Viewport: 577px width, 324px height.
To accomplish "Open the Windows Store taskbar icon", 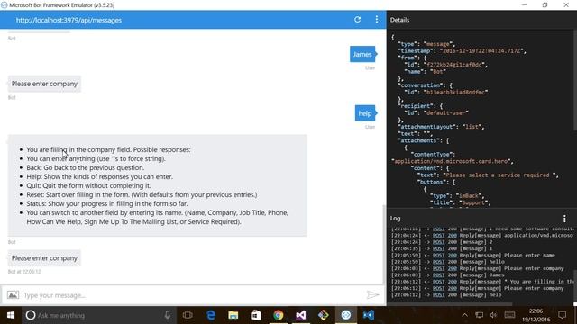I will 256,315.
